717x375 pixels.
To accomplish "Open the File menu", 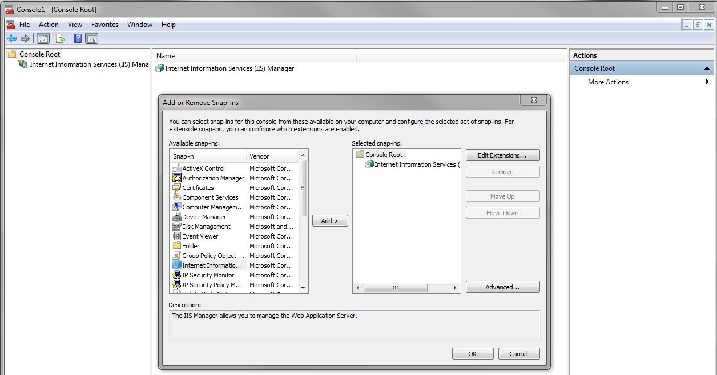I will point(25,25).
